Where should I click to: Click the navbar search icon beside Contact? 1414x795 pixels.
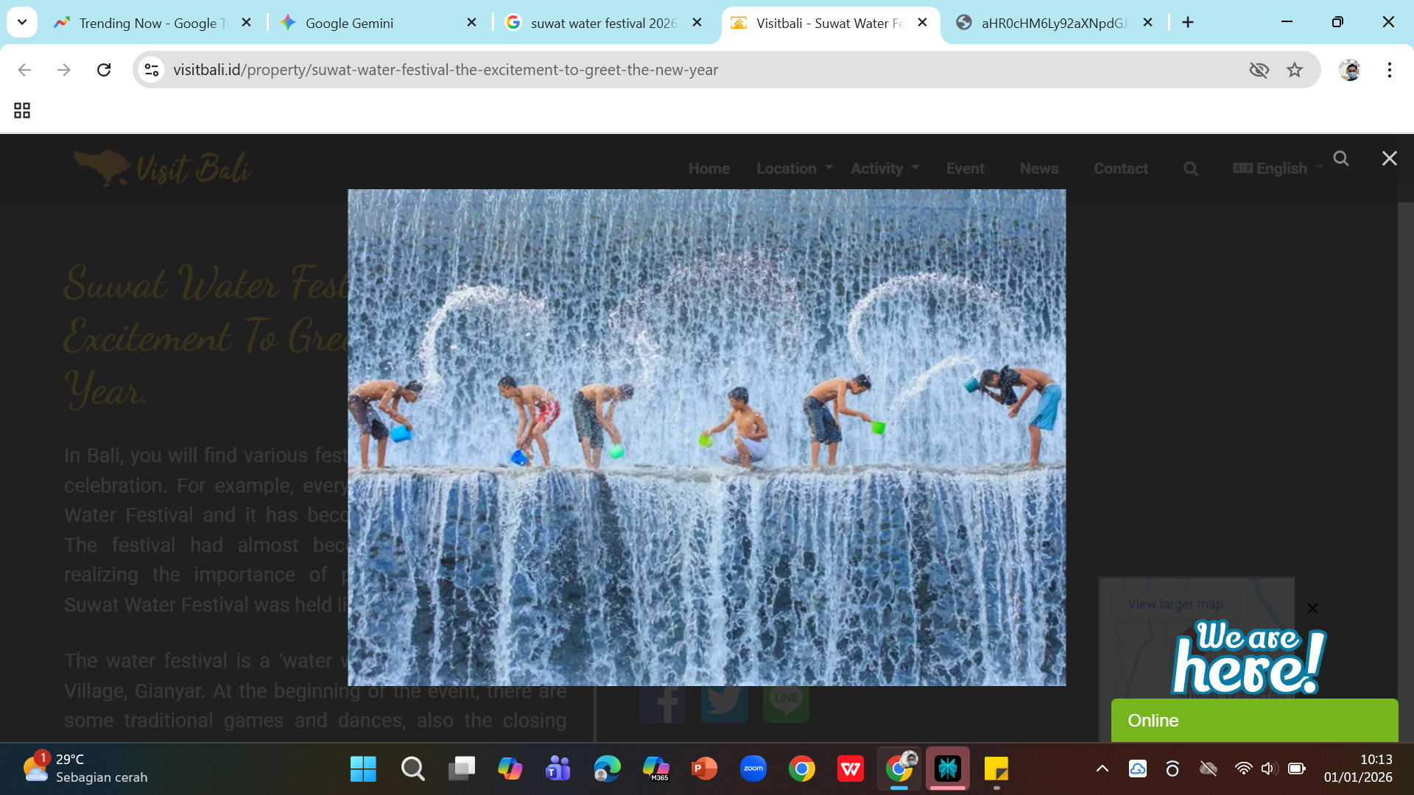click(x=1191, y=169)
